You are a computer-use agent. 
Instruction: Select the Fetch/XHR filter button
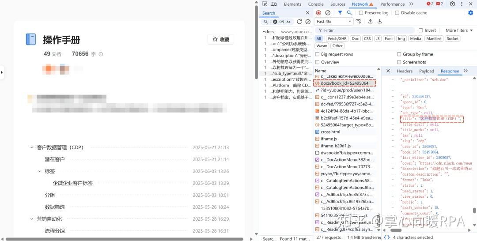point(337,38)
